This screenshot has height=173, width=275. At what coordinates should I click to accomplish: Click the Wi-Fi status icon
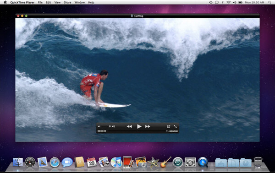tap(228, 2)
